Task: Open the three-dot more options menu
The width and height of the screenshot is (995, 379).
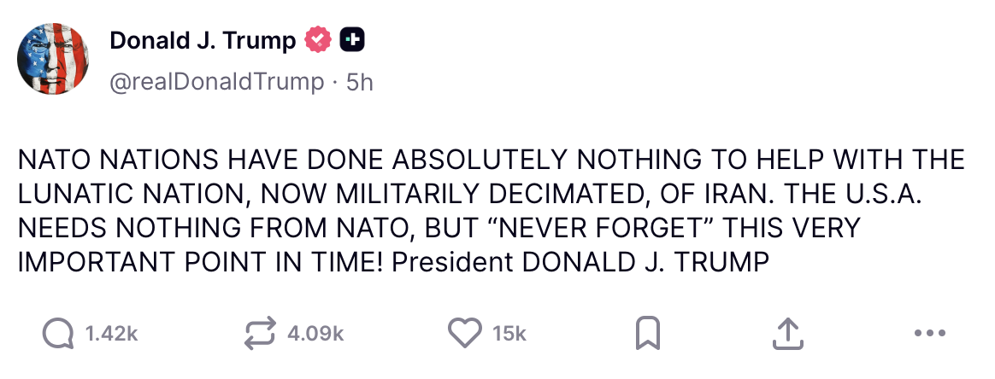Action: [929, 334]
